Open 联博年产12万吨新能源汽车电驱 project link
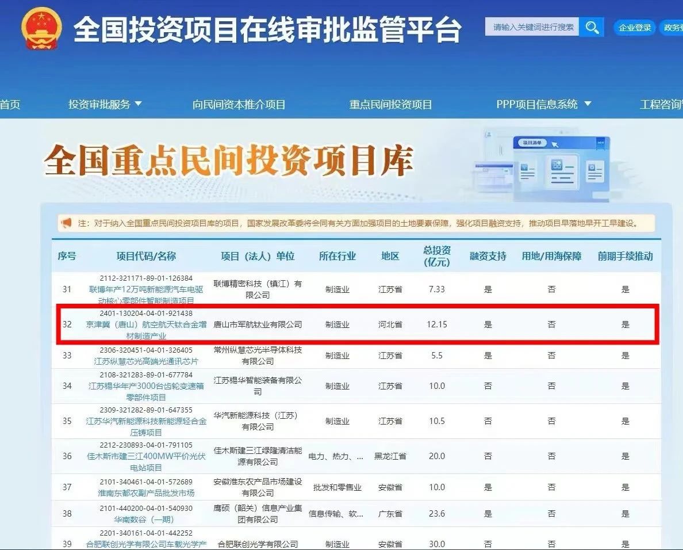 (146, 295)
